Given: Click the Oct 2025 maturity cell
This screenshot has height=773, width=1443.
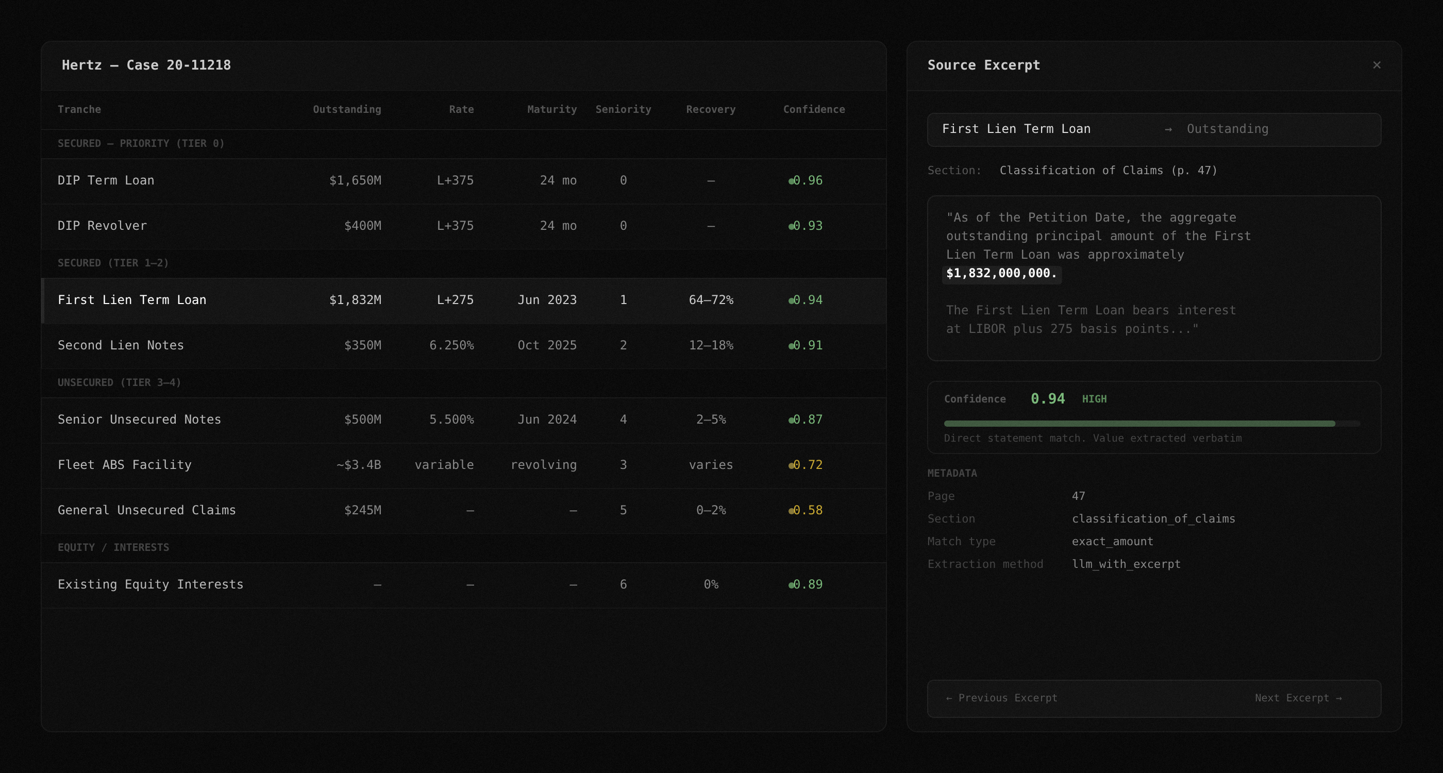Looking at the screenshot, I should [x=547, y=346].
